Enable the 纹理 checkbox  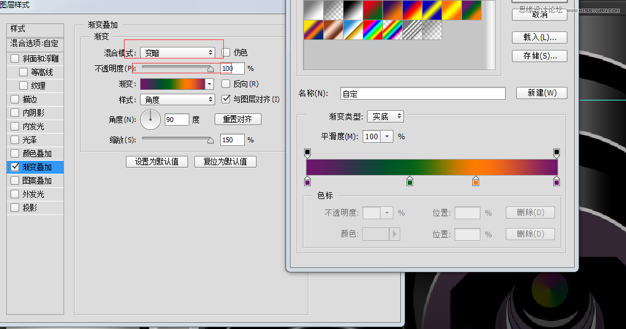23,86
